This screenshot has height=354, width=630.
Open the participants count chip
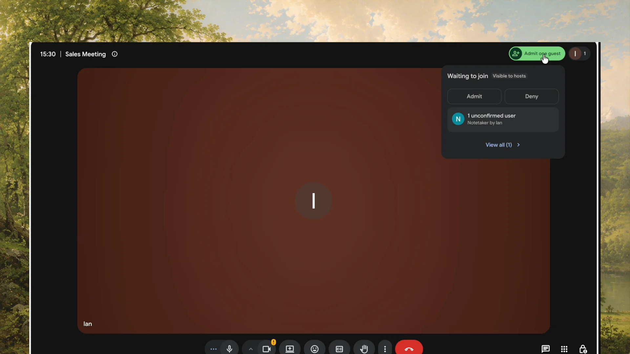click(x=579, y=53)
